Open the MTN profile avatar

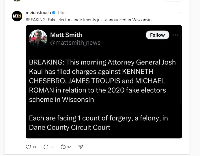coord(17,16)
